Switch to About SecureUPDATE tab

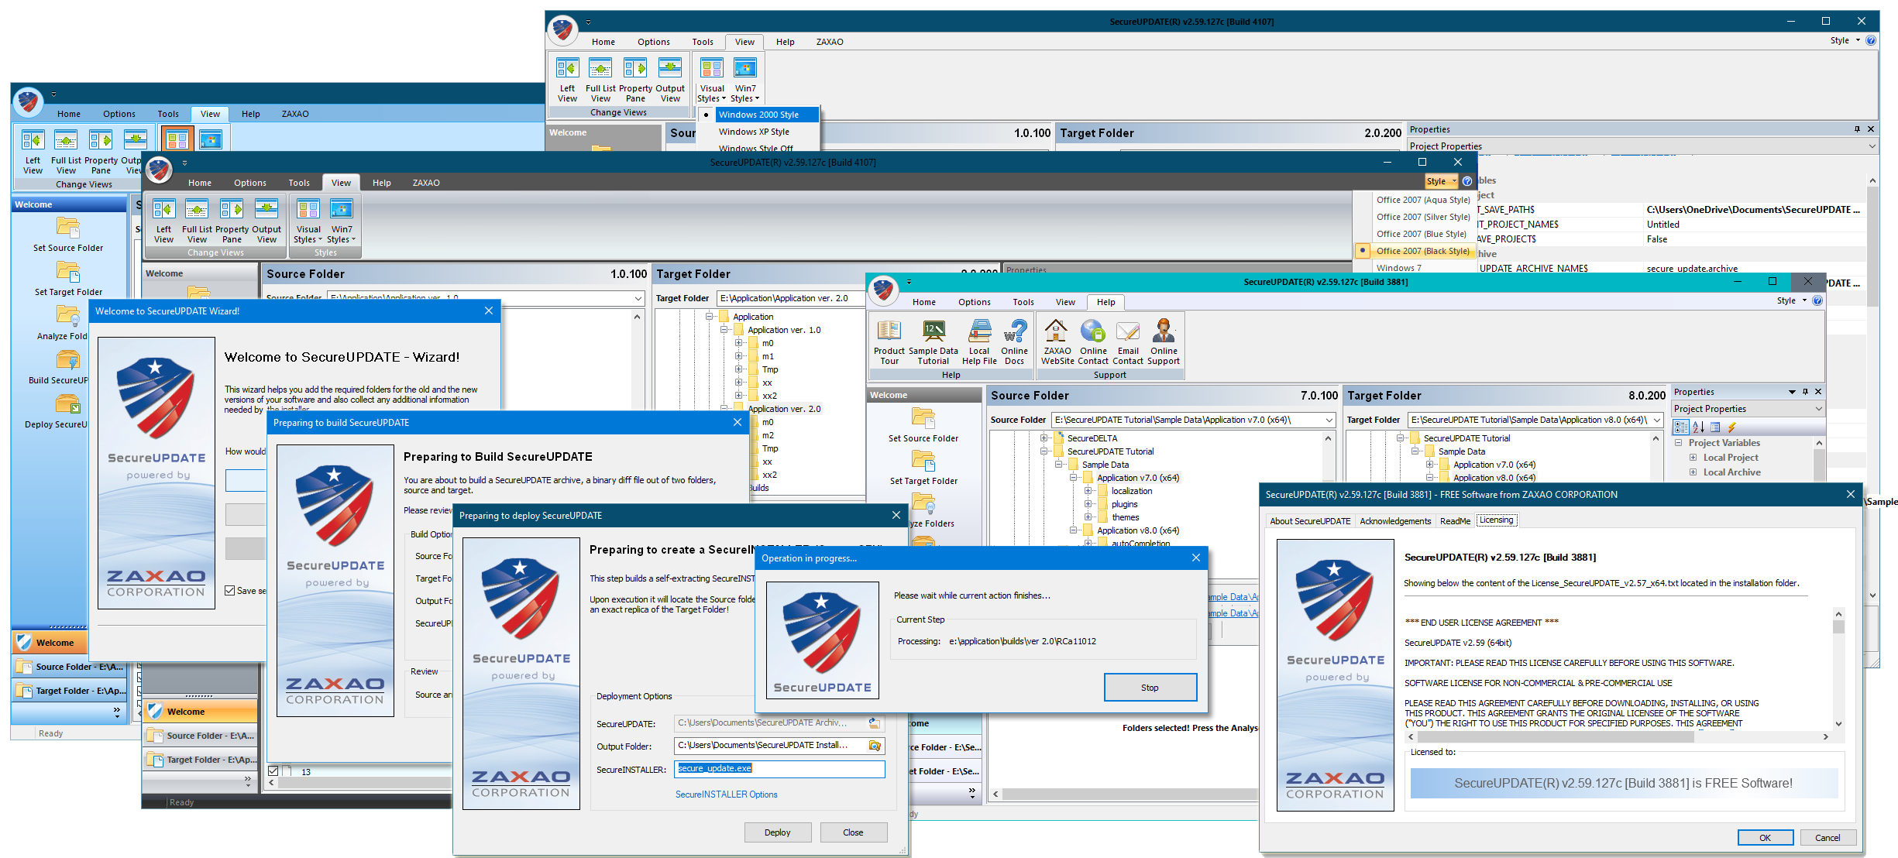(1310, 521)
